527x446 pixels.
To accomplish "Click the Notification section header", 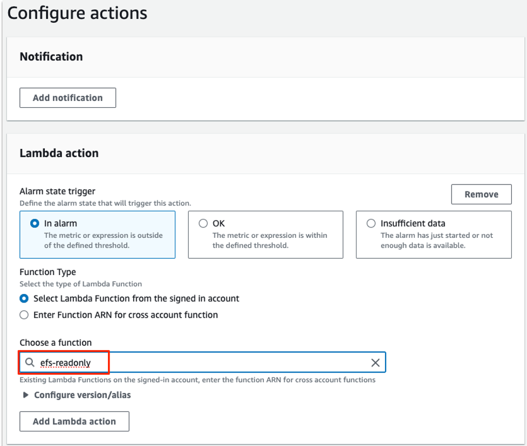I will [51, 57].
